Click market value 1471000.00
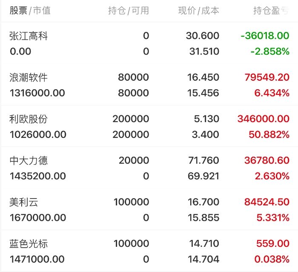The height and width of the screenshot is (272, 298). [x=37, y=259]
